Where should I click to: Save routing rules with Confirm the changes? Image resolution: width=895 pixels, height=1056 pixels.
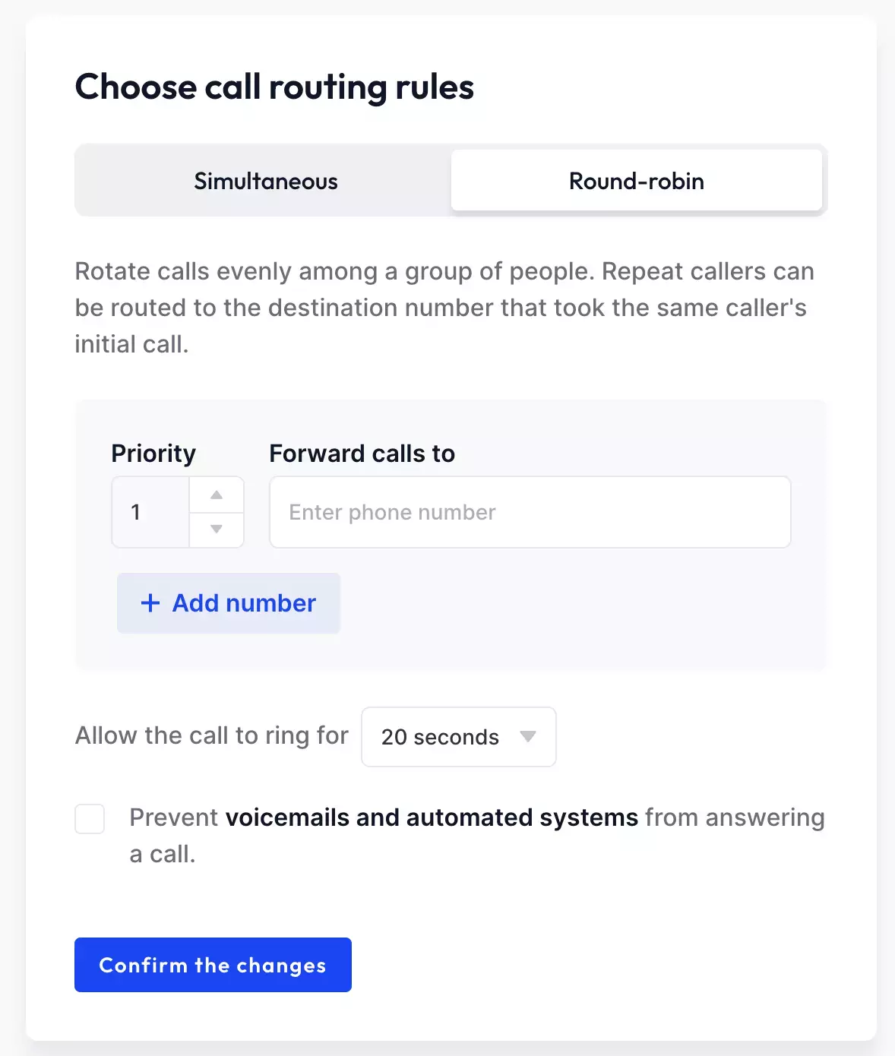pyautogui.click(x=212, y=965)
